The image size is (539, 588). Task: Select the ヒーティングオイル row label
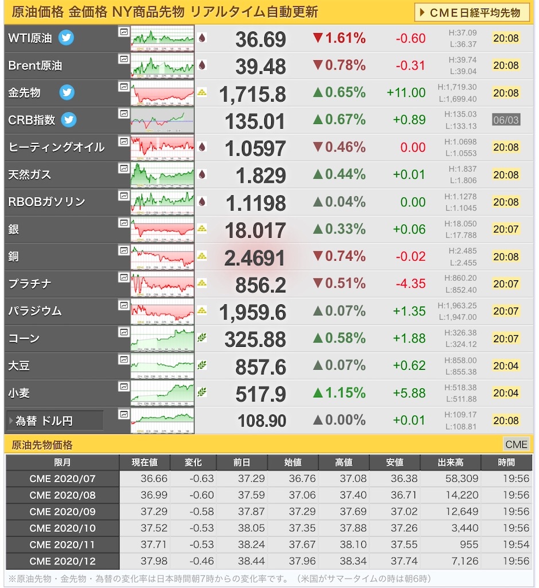tap(56, 147)
